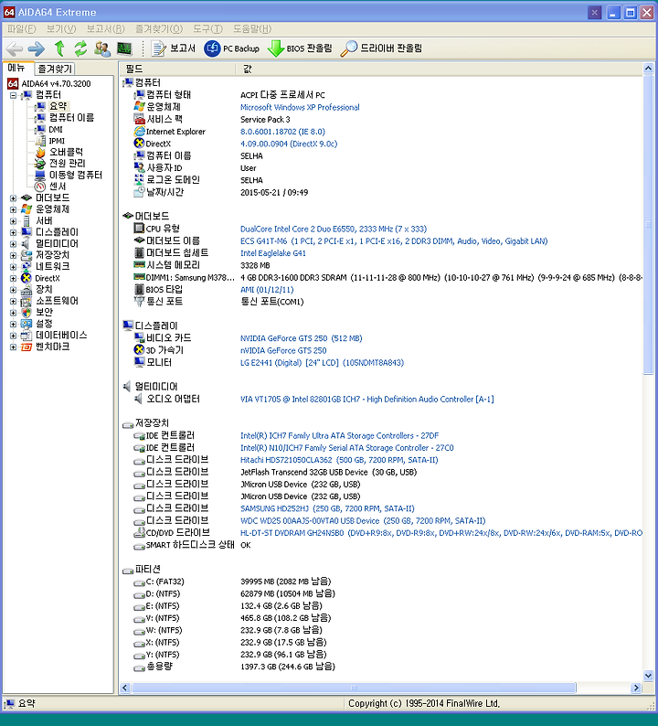This screenshot has height=726, width=658.
Task: Expand the 서버 tree node
Action: tap(13, 221)
